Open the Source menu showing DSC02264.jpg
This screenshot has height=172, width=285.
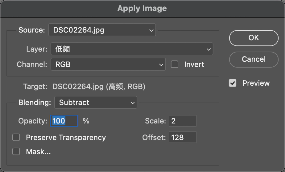[x=102, y=30]
